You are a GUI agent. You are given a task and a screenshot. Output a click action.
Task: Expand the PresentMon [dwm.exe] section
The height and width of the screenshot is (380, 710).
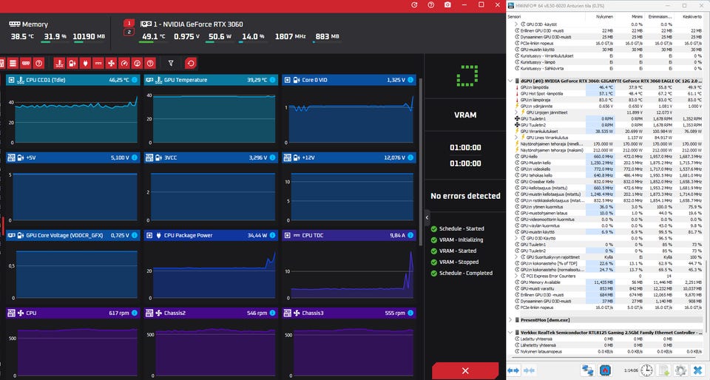click(511, 320)
